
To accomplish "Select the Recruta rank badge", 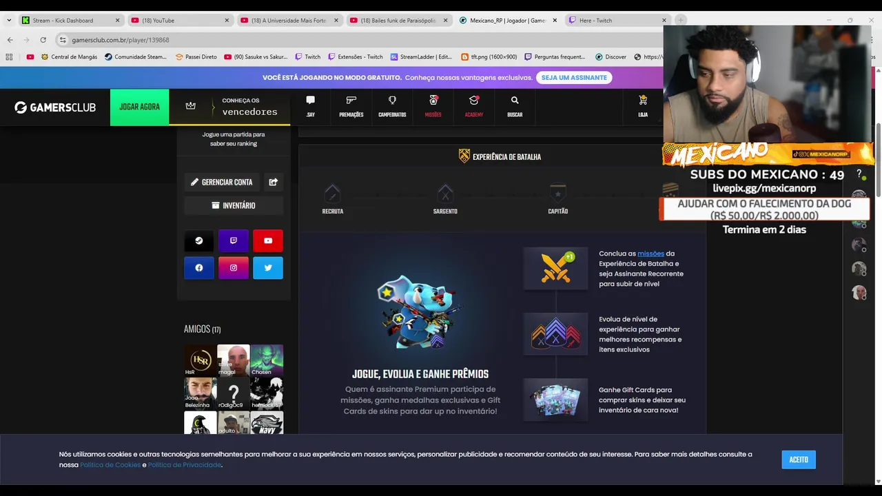I will (333, 193).
